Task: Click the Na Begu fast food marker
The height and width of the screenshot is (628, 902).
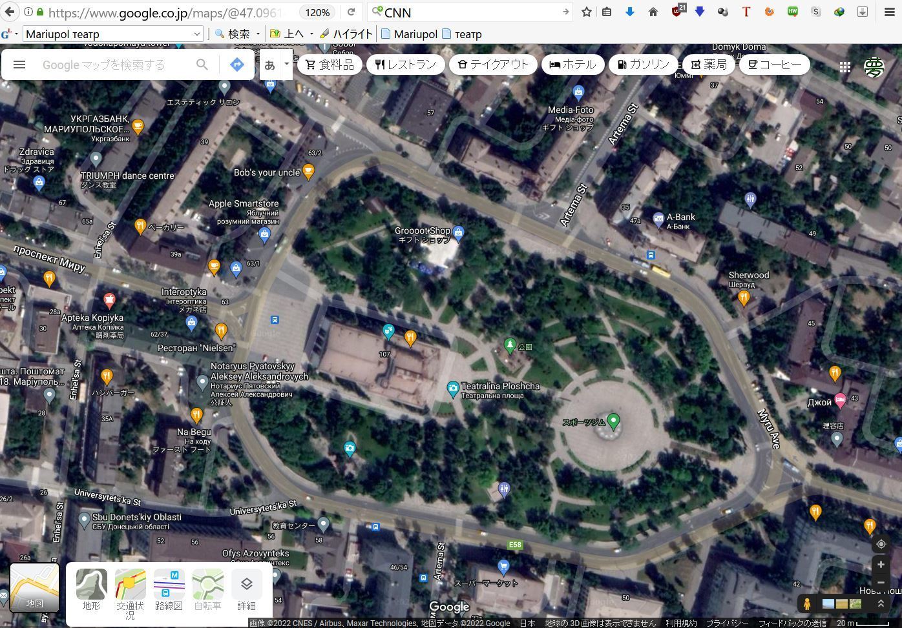Action: click(x=196, y=415)
